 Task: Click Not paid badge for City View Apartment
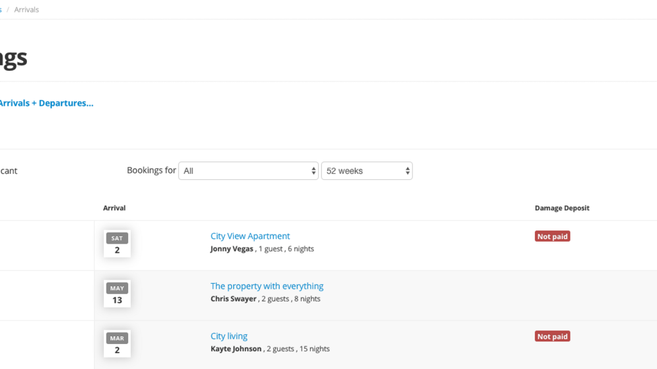[x=553, y=236]
